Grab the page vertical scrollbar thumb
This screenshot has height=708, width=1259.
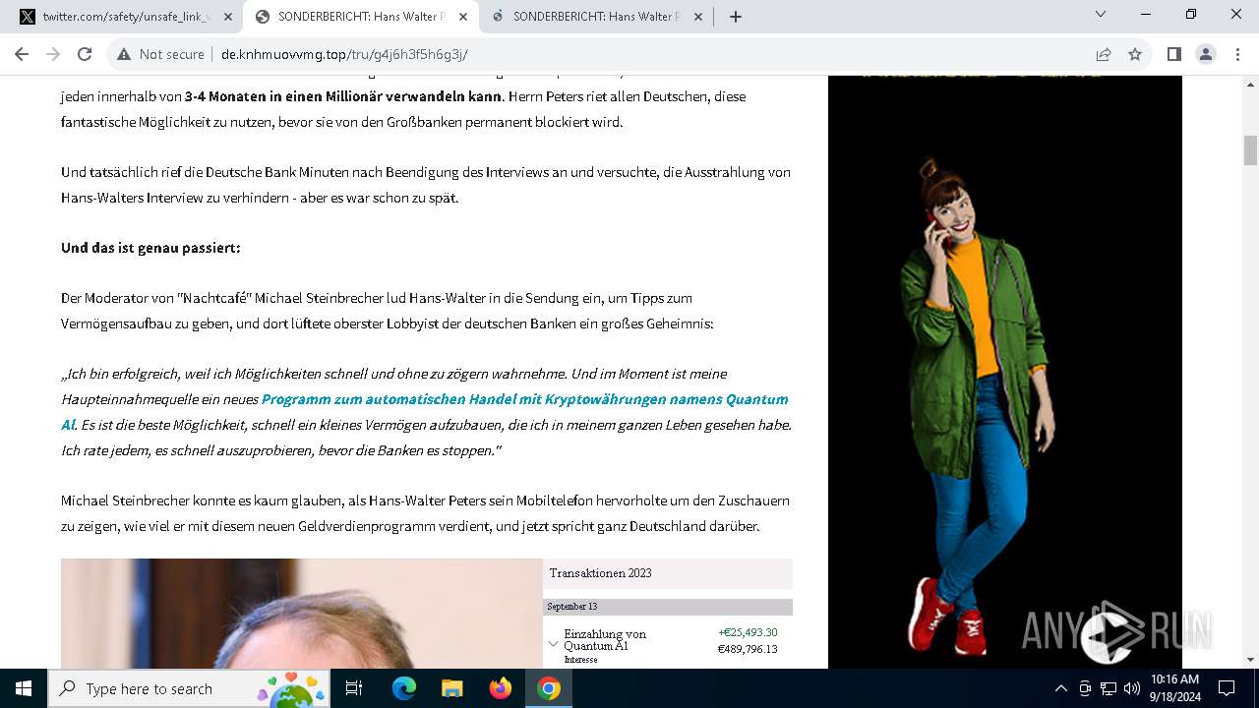tap(1250, 150)
